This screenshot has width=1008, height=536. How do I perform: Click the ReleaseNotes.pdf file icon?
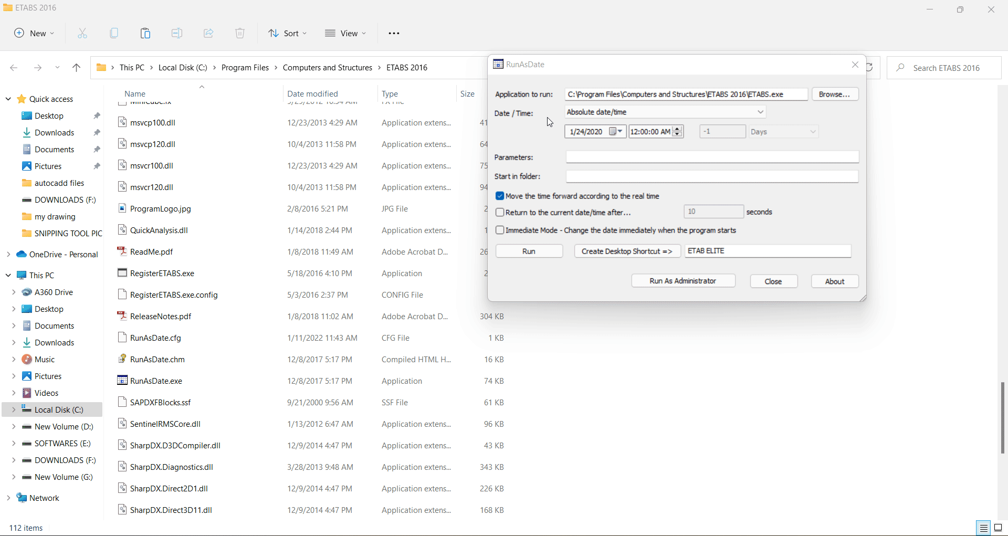point(122,316)
